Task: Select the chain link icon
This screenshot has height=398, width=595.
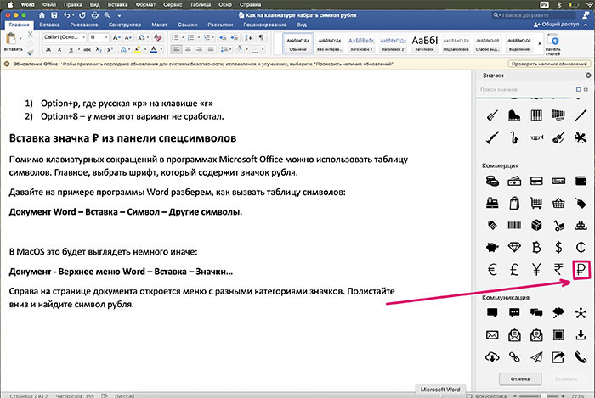Action: [x=514, y=357]
